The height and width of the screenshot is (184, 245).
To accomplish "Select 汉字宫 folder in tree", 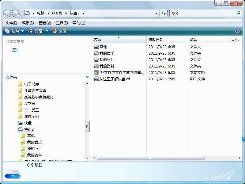I will [x=27, y=103].
